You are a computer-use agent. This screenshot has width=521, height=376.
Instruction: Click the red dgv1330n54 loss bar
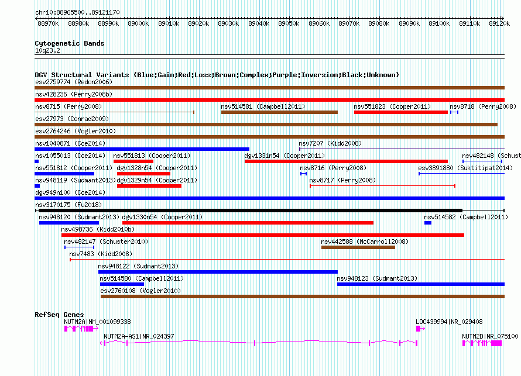248,223
